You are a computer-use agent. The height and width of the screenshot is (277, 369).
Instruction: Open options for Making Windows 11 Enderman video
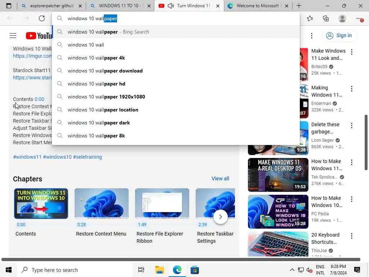(x=352, y=89)
